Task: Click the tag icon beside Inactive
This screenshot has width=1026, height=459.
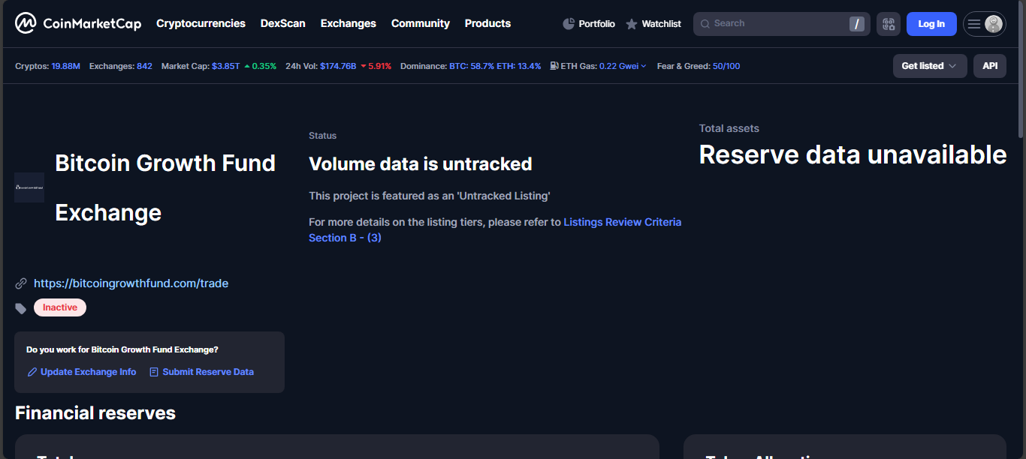Action: pos(21,308)
